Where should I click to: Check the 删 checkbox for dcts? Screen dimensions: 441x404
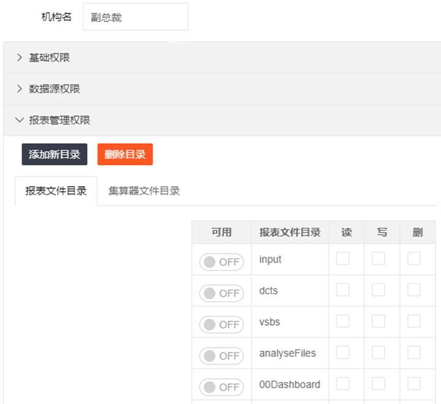click(x=414, y=290)
